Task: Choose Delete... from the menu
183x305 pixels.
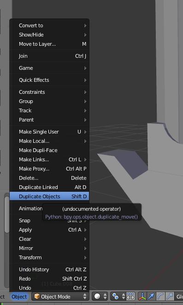Action: pos(49,178)
